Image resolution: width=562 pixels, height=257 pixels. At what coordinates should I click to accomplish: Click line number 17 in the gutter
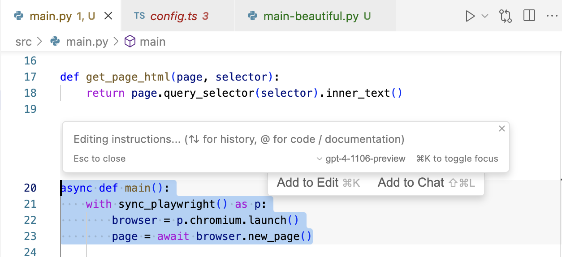pos(30,77)
